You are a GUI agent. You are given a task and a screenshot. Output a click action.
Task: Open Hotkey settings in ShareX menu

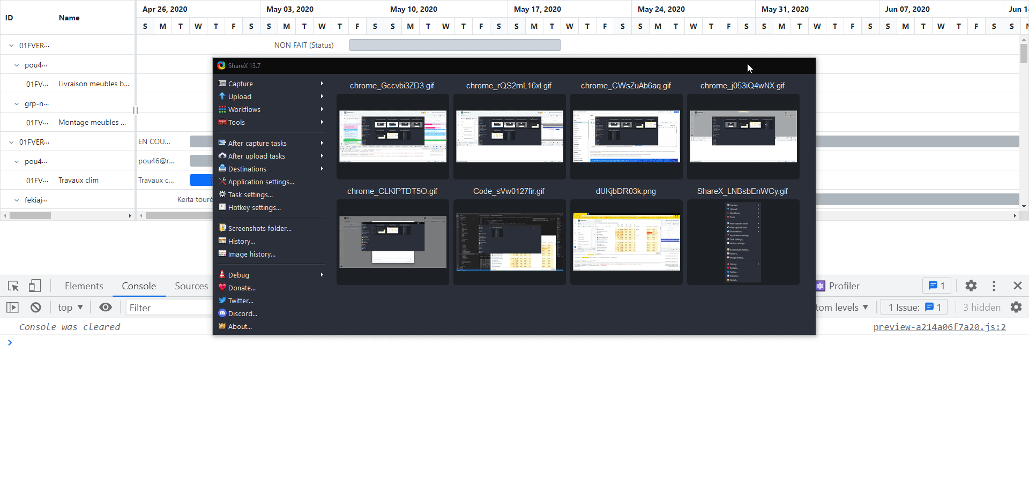tap(254, 208)
